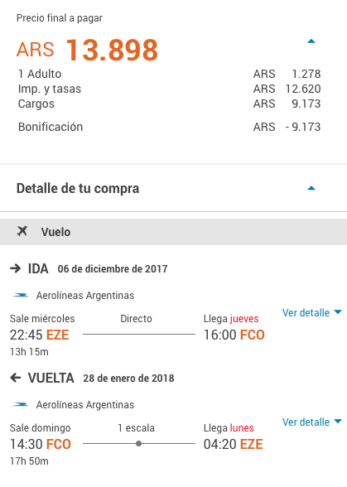Click the airplane icon beside Vuelo
Image resolution: width=347 pixels, height=487 pixels.
22,231
